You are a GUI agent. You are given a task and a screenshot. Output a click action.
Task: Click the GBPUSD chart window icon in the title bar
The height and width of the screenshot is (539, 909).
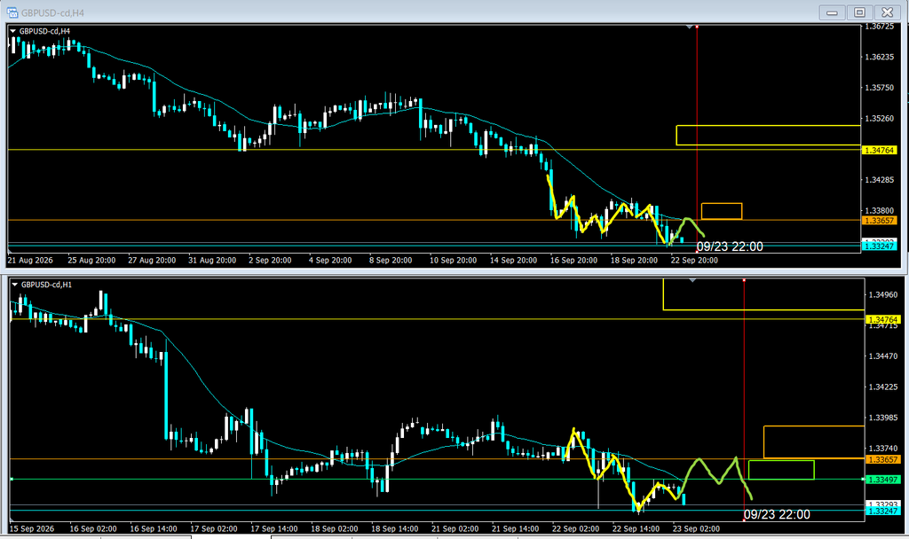12,12
